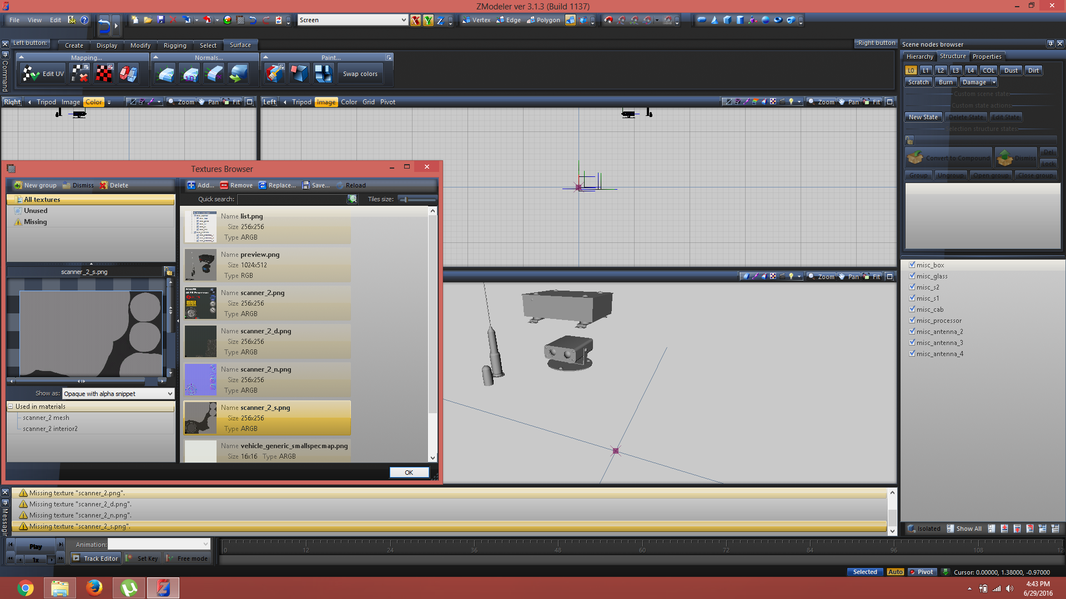1066x599 pixels.
Task: Open the Hierarchy tab in the scene nodes browser
Action: point(919,57)
